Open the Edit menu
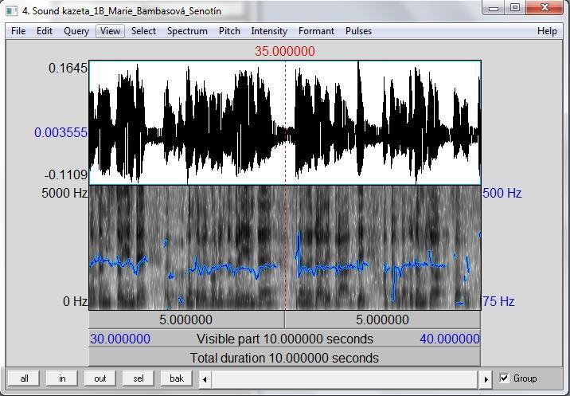 click(45, 31)
